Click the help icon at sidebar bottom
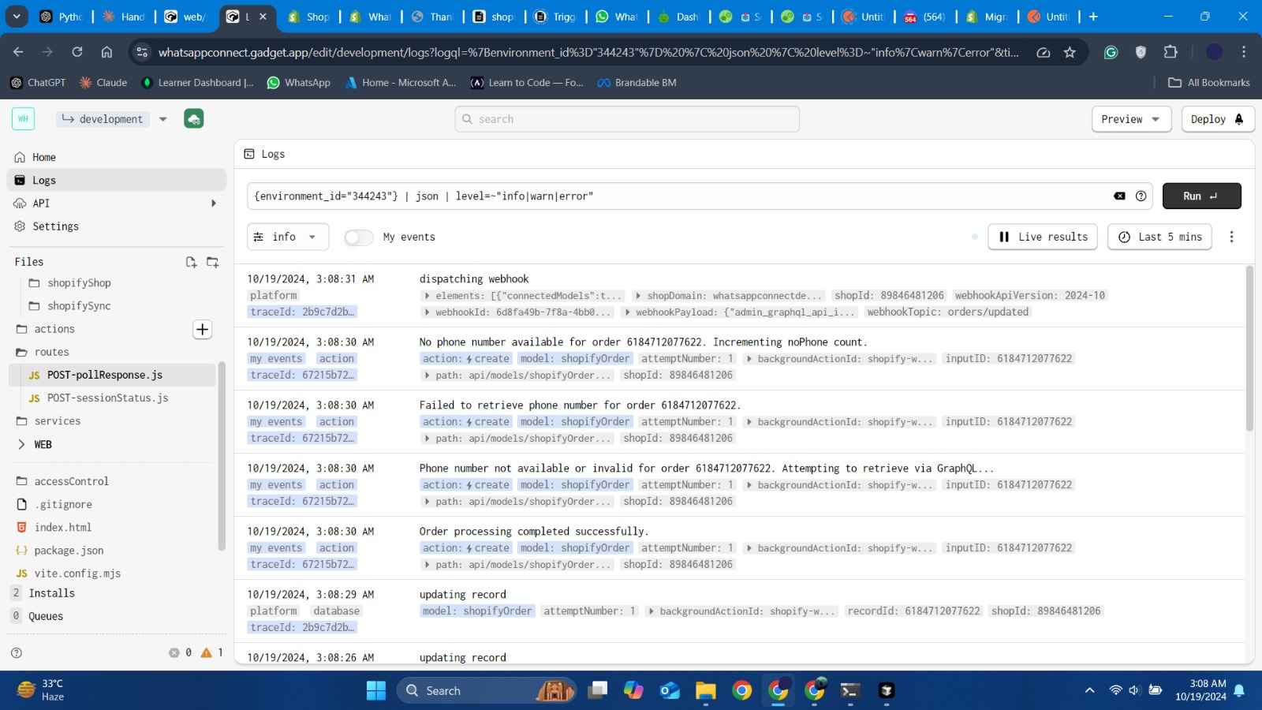The height and width of the screenshot is (710, 1262). tap(17, 652)
